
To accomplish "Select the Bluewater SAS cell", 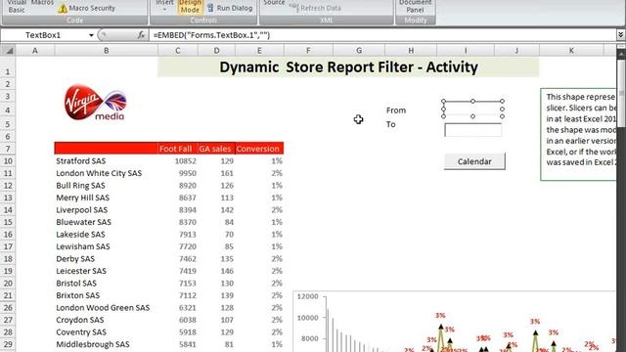I will (x=107, y=222).
